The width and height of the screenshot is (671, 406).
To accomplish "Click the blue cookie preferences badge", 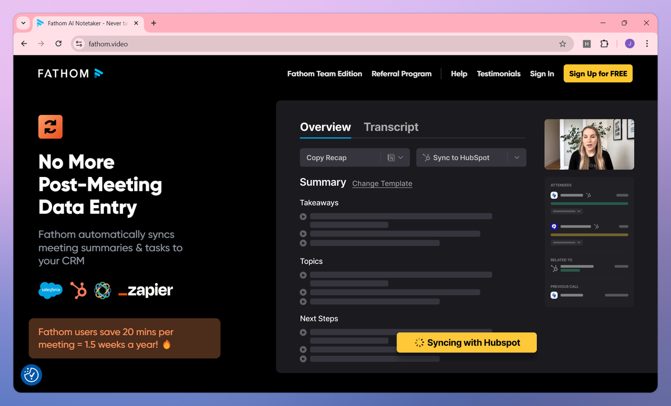I will tap(31, 375).
